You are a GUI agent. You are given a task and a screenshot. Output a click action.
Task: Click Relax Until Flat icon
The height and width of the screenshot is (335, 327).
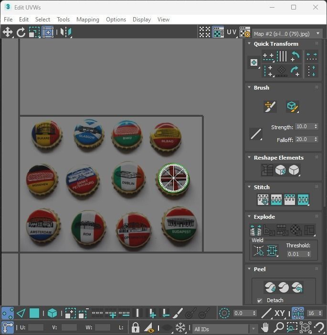click(280, 170)
